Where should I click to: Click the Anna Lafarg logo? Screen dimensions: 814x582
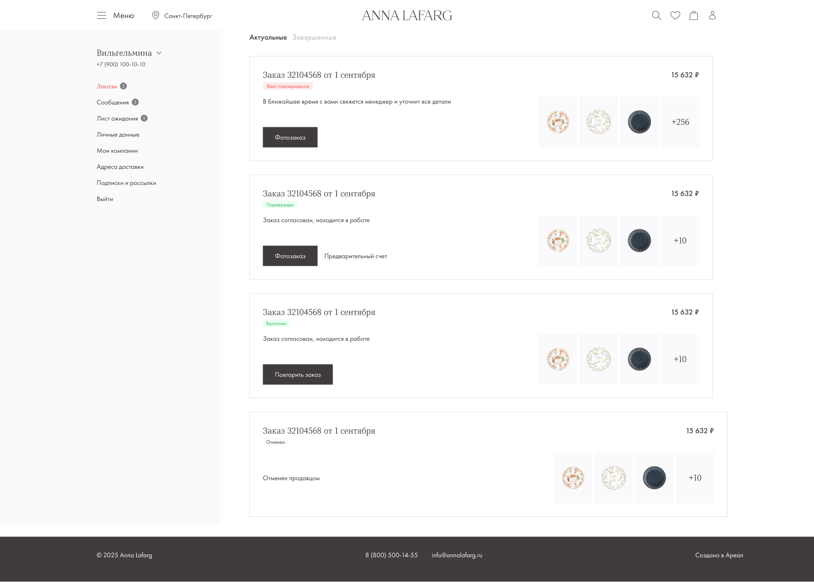coord(407,16)
